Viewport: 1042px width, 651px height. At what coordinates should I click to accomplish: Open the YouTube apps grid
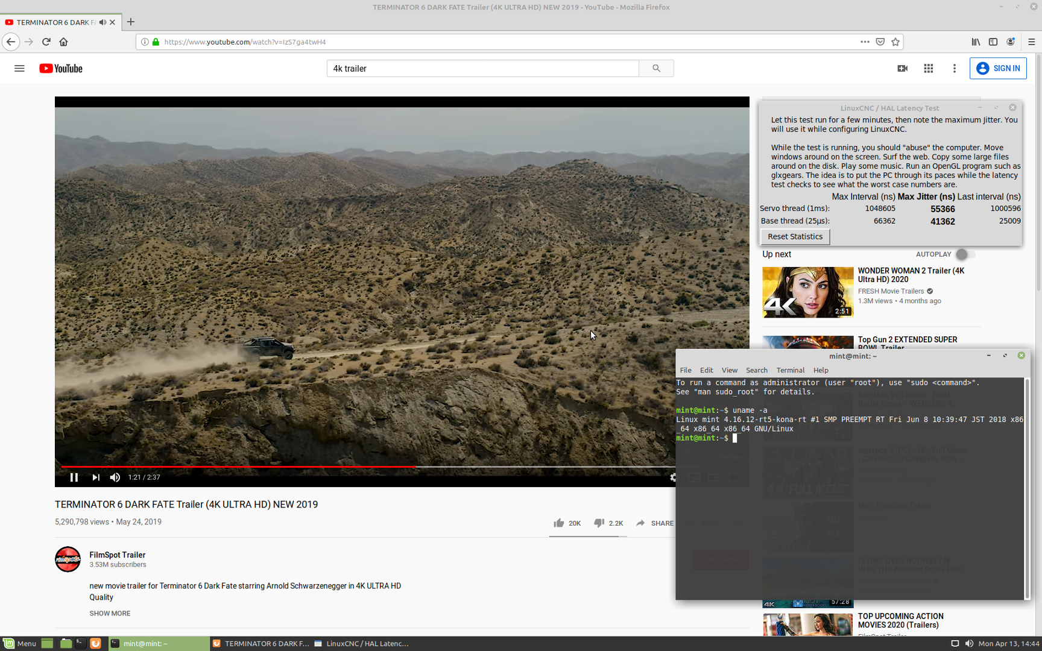(929, 68)
